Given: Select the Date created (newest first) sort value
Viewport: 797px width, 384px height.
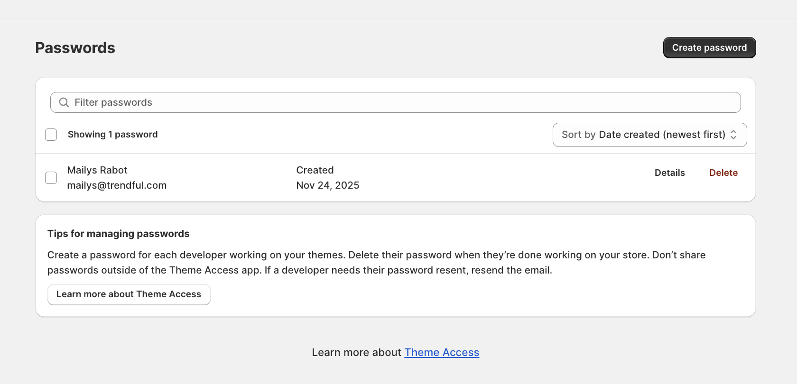Looking at the screenshot, I should (662, 135).
